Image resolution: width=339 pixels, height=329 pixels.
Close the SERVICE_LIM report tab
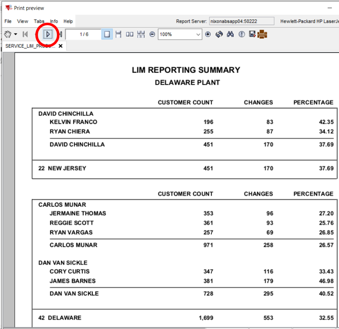tap(61, 46)
